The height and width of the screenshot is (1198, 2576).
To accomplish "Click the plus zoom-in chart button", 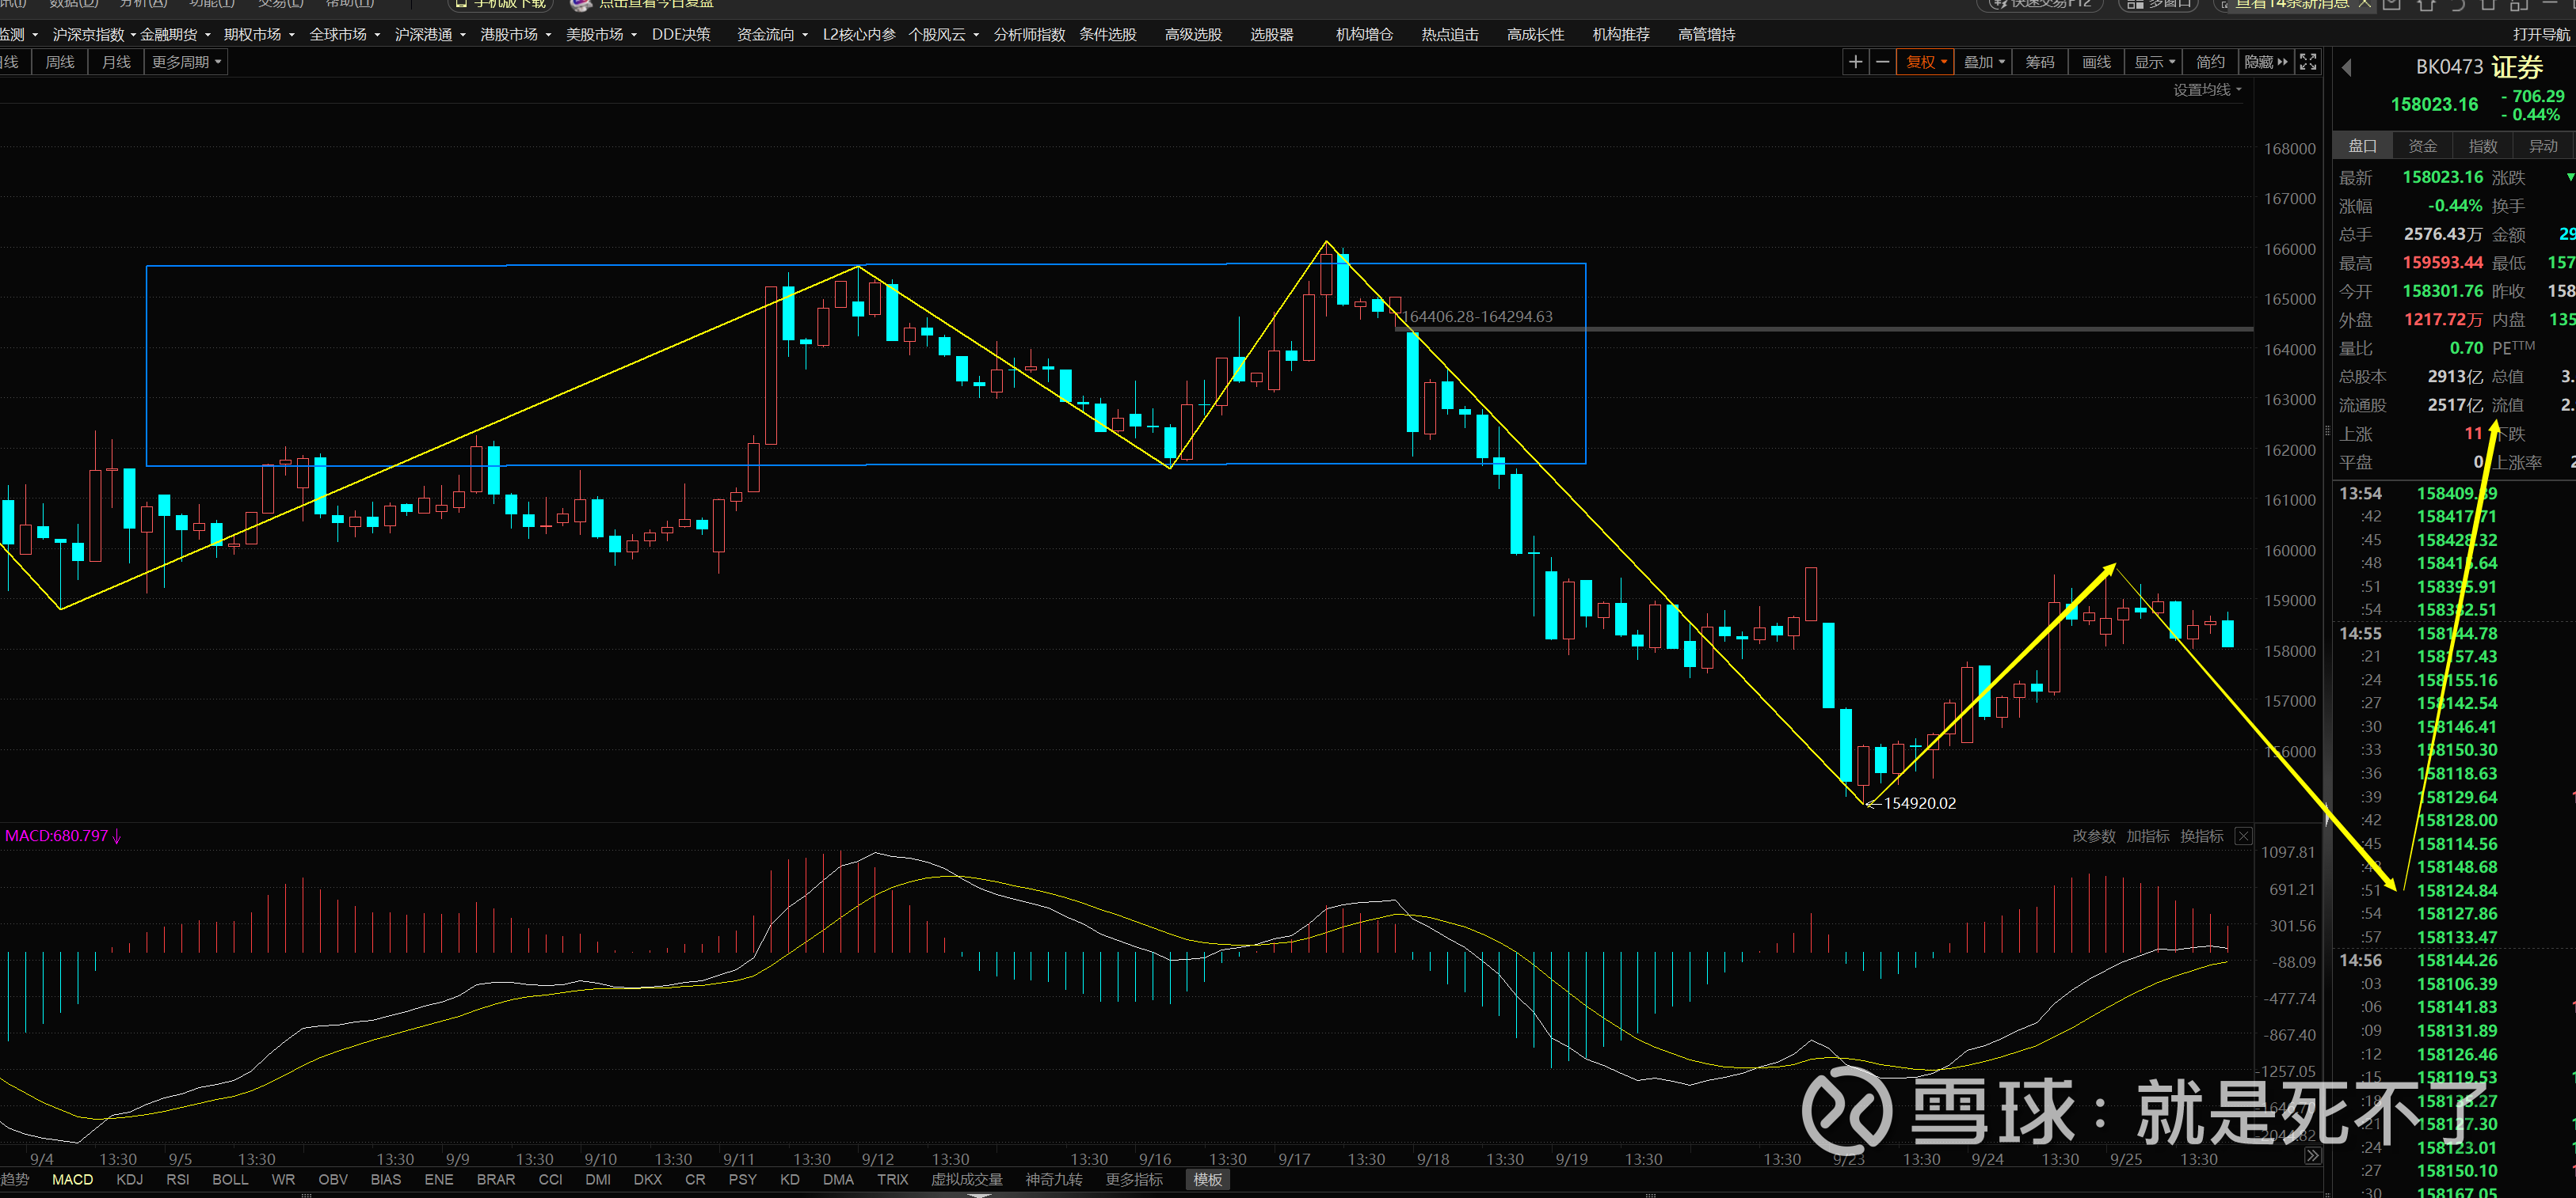I will 1855,62.
